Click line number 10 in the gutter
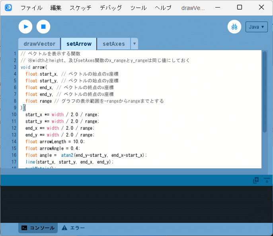This screenshot has width=273, height=236. 14,115
